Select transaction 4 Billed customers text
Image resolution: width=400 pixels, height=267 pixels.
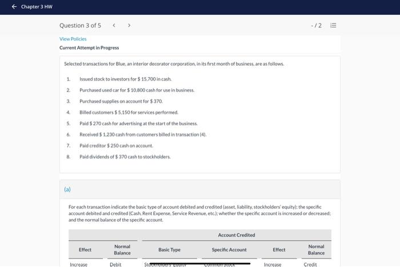129,112
